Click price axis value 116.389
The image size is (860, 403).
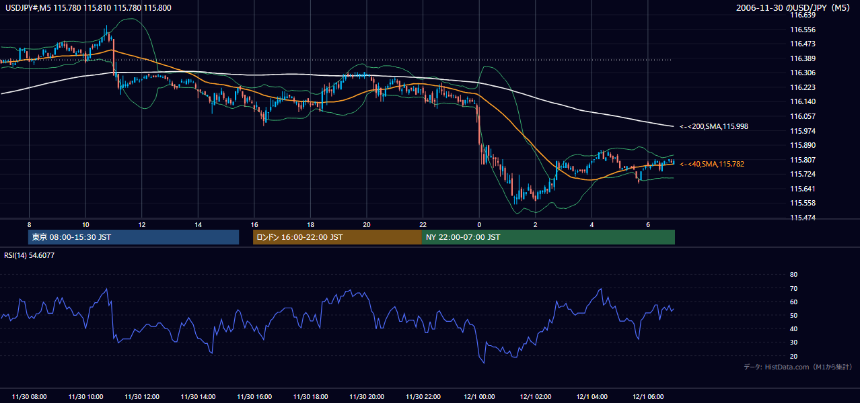[802, 58]
